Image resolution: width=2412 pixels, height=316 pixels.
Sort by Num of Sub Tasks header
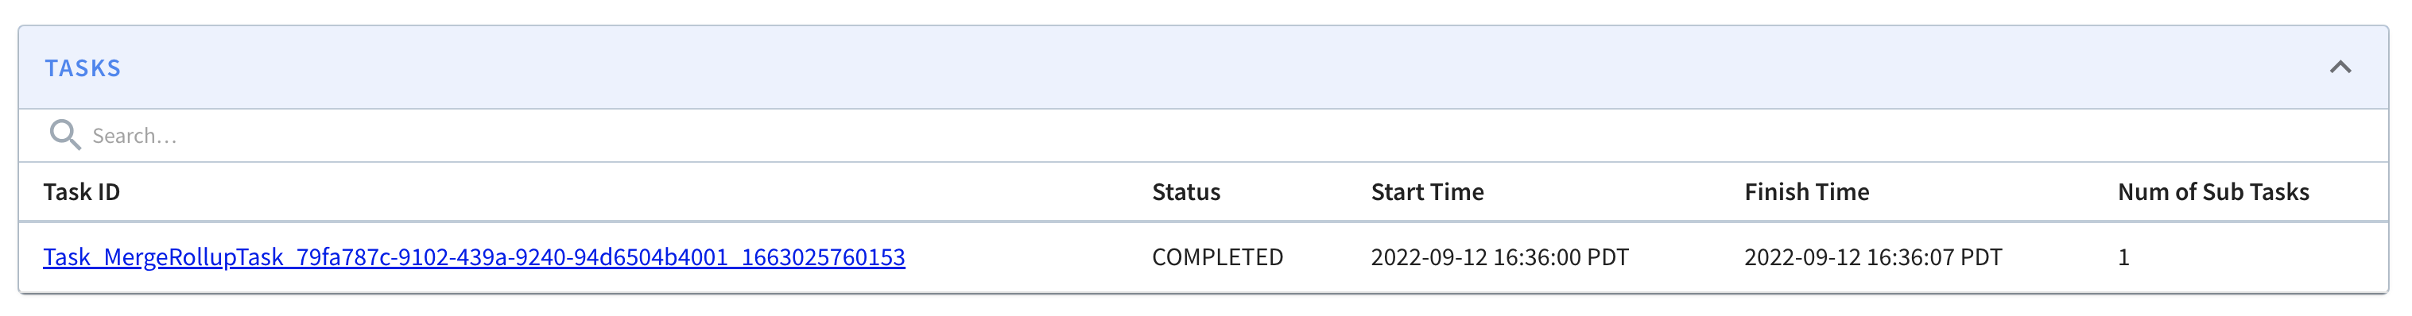point(2213,191)
